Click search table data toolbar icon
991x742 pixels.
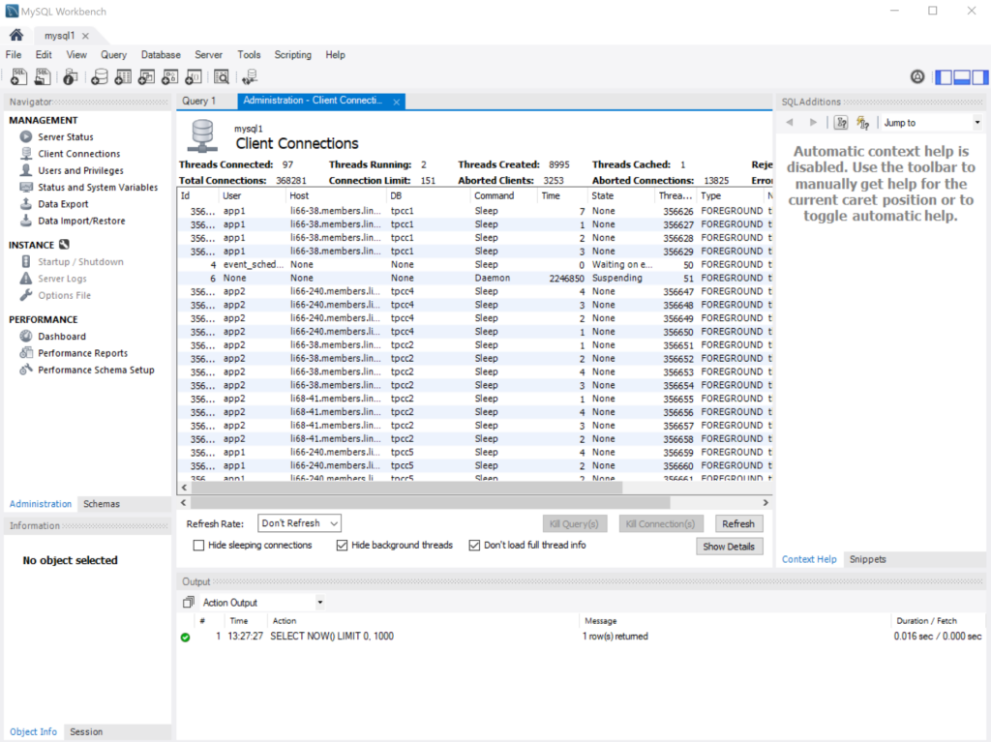click(222, 77)
